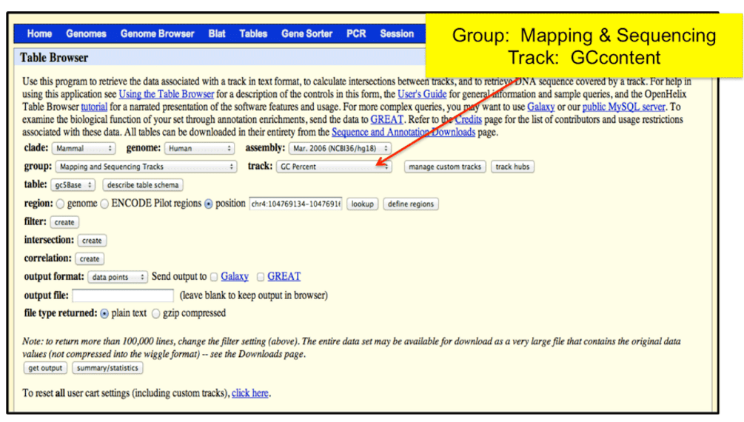Click the summary/statistics button

107,368
